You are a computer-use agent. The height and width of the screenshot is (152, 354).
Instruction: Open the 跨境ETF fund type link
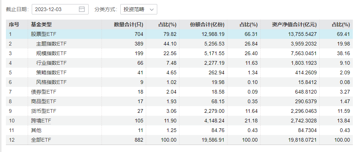tap(41, 121)
